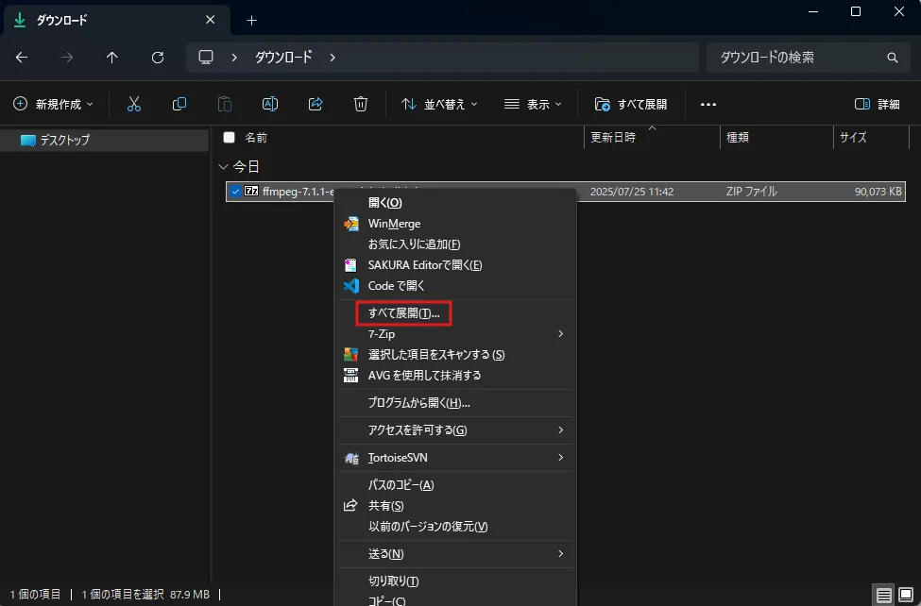Expand the 送る(N) submenu
The image size is (921, 606).
coord(560,553)
